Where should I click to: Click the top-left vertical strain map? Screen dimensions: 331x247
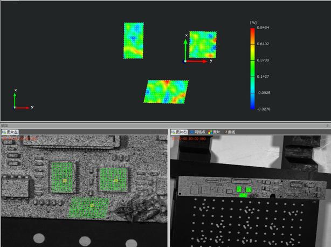click(134, 40)
